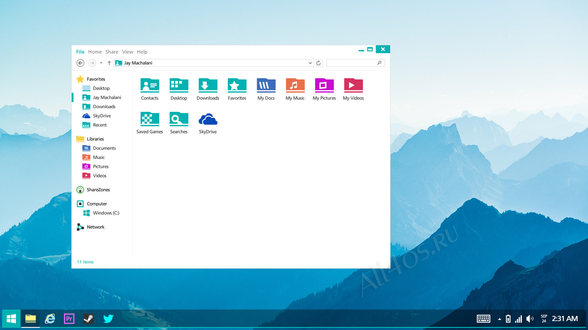Click the Jay Machalani address bar path
588x330 pixels.
[138, 63]
